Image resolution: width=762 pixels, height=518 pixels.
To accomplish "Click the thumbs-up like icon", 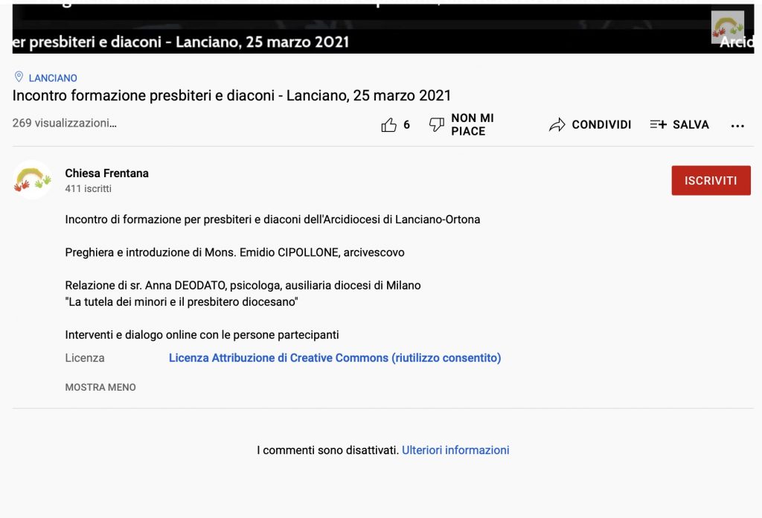I will pos(388,125).
